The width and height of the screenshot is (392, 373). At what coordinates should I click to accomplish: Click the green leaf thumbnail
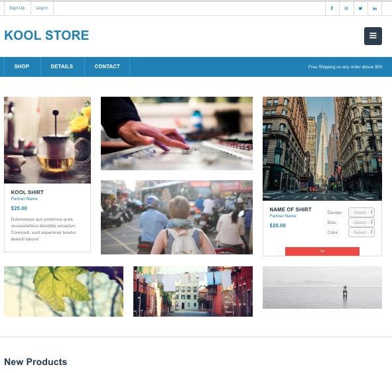point(64,292)
